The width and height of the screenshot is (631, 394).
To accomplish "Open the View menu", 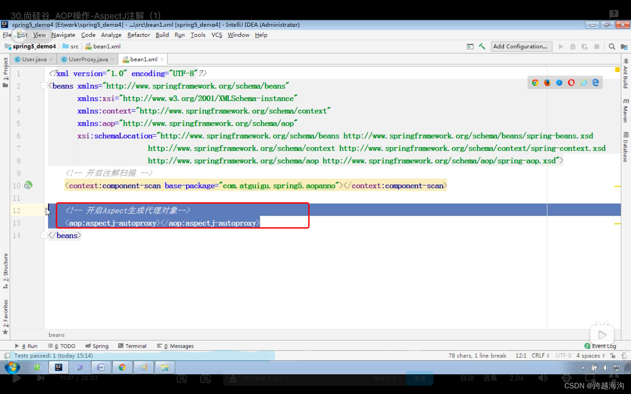I will (39, 35).
